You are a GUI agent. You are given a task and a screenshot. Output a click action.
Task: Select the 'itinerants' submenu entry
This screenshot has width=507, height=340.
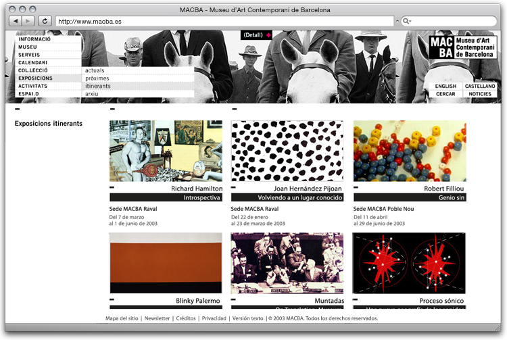pos(98,86)
